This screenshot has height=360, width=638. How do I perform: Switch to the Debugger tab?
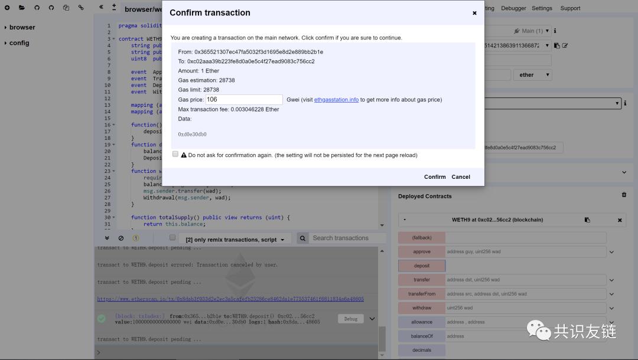pyautogui.click(x=513, y=8)
